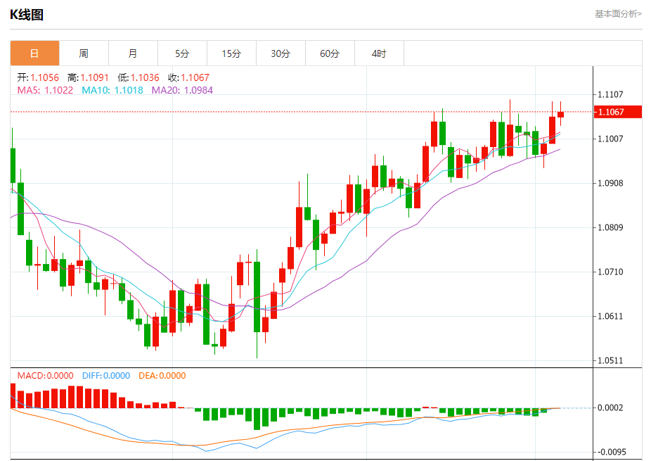This screenshot has width=651, height=461.
Task: Open the 5分 interval tab
Action: coord(182,53)
